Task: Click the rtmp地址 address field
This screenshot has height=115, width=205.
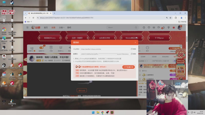Action: [x=105, y=49]
